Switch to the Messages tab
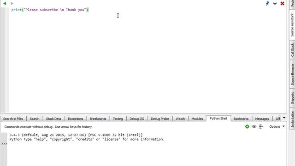Screen dimensions: 295x166 point(262,119)
